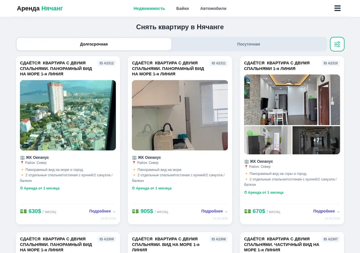Click the arrow after Подробнее in listing A2310

(338, 211)
